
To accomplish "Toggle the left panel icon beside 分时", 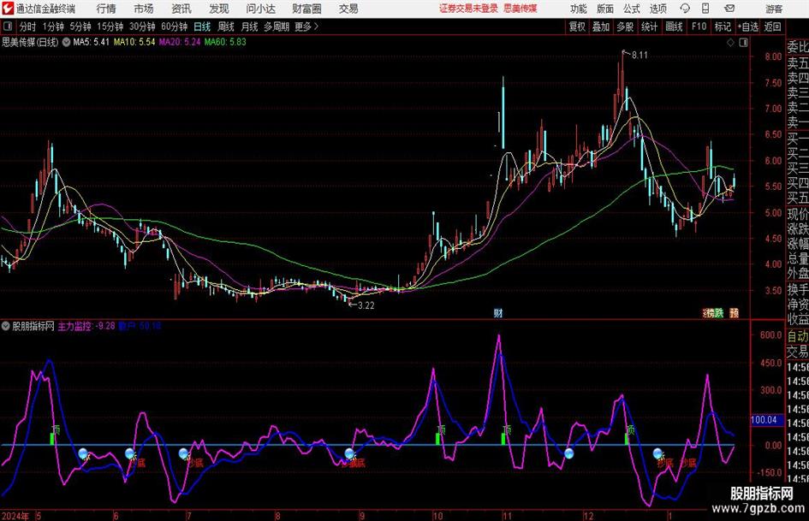I will tap(8, 27).
